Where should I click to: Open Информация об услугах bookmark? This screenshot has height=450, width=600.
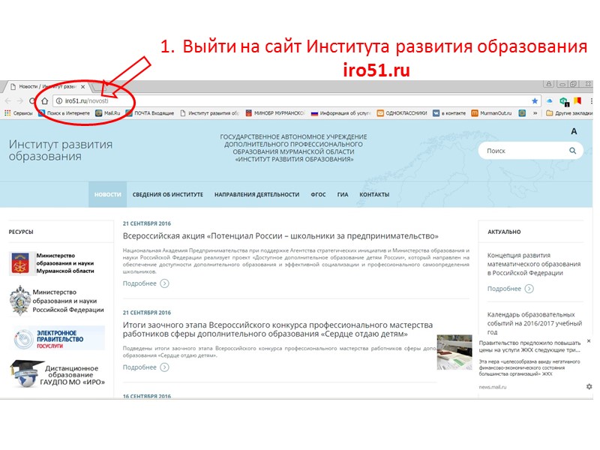(x=340, y=113)
